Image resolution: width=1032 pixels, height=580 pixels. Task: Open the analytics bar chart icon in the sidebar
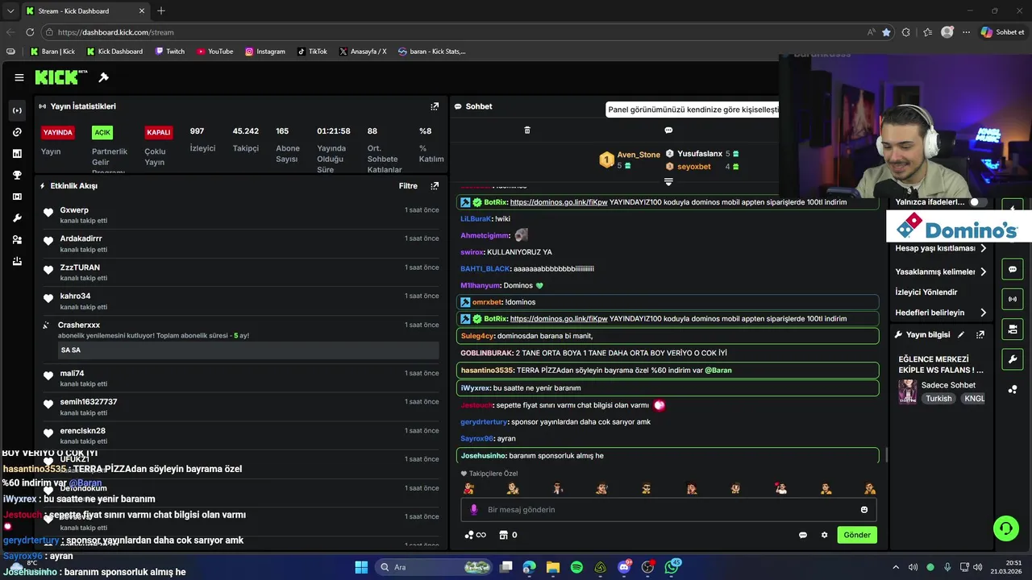(x=18, y=154)
